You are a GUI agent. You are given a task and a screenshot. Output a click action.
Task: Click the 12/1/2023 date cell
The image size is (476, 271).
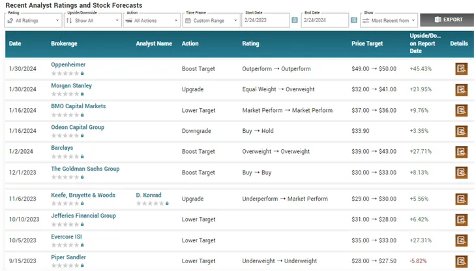point(22,173)
